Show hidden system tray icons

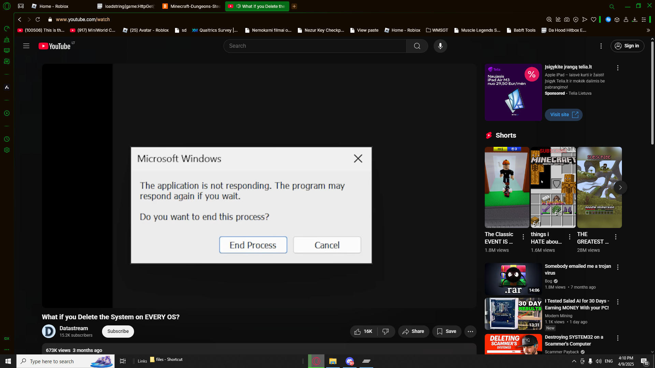[574, 361]
